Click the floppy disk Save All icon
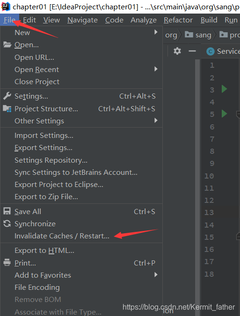This screenshot has width=240, height=316. tap(7, 211)
